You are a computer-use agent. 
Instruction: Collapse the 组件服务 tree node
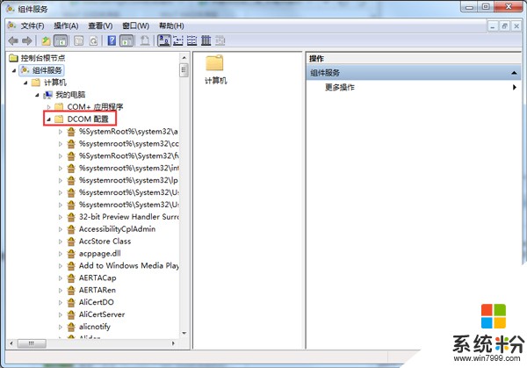coord(14,70)
